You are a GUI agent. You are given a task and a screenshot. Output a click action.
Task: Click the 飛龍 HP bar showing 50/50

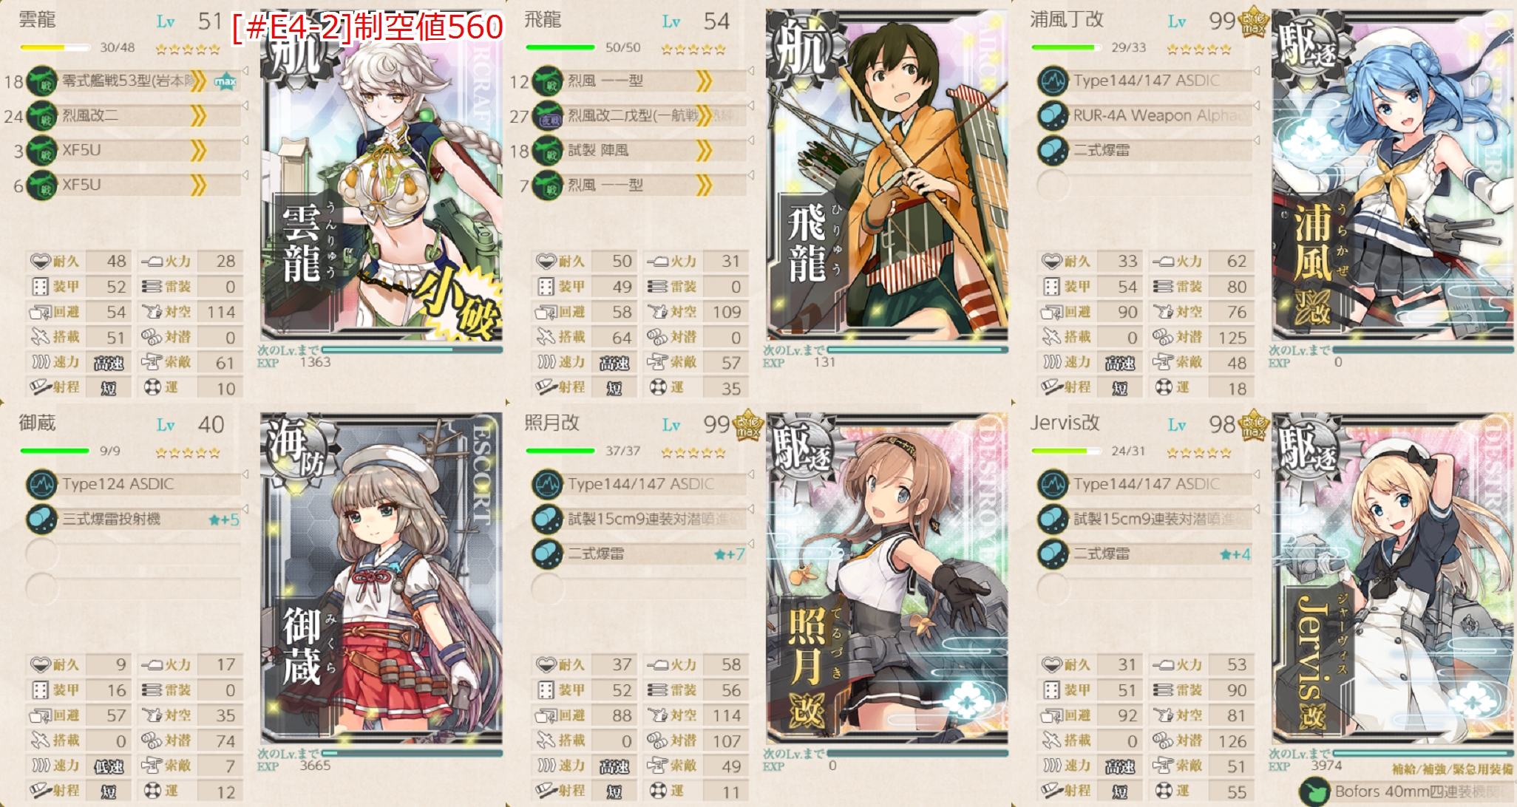[x=560, y=47]
